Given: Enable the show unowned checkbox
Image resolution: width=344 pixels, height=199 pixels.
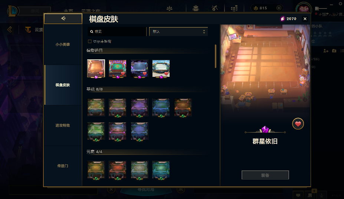Looking at the screenshot, I should (x=90, y=42).
